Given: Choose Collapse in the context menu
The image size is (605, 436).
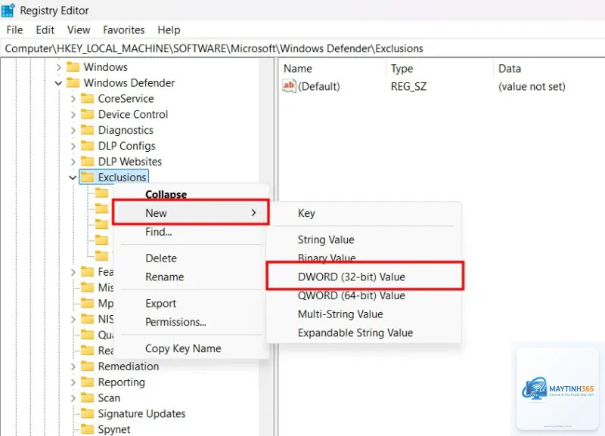Looking at the screenshot, I should 166,194.
